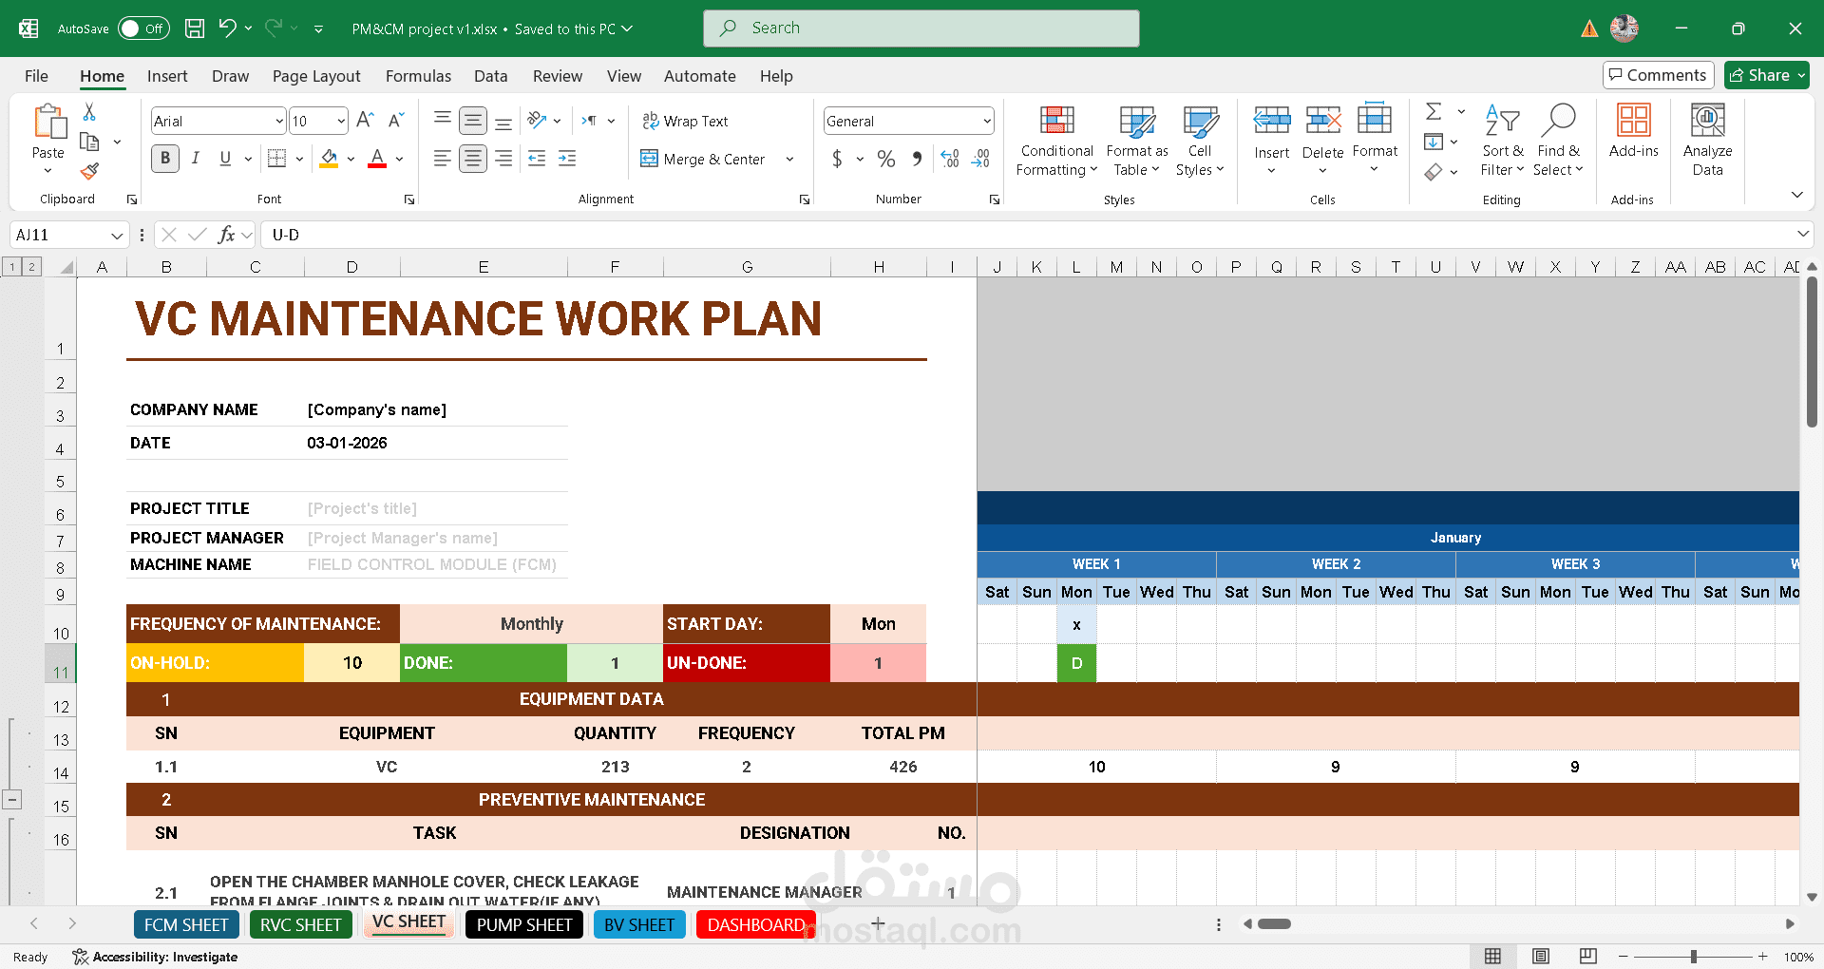1824x969 pixels.
Task: Click the Find & Select magnifier icon
Action: (x=1558, y=122)
